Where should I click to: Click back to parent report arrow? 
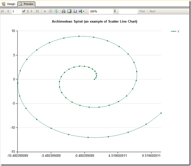point(45,11)
